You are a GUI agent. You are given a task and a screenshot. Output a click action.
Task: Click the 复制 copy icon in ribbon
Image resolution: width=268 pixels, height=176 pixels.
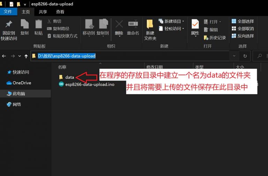pos(24,24)
